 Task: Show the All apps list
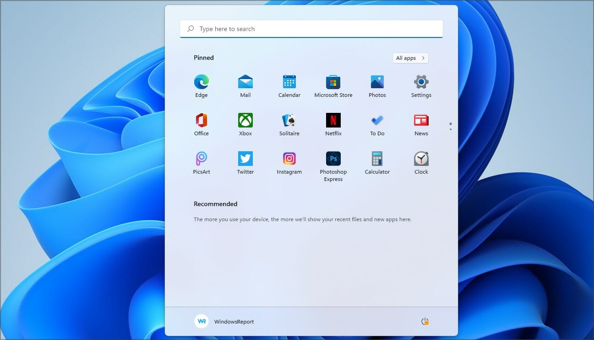(x=410, y=58)
